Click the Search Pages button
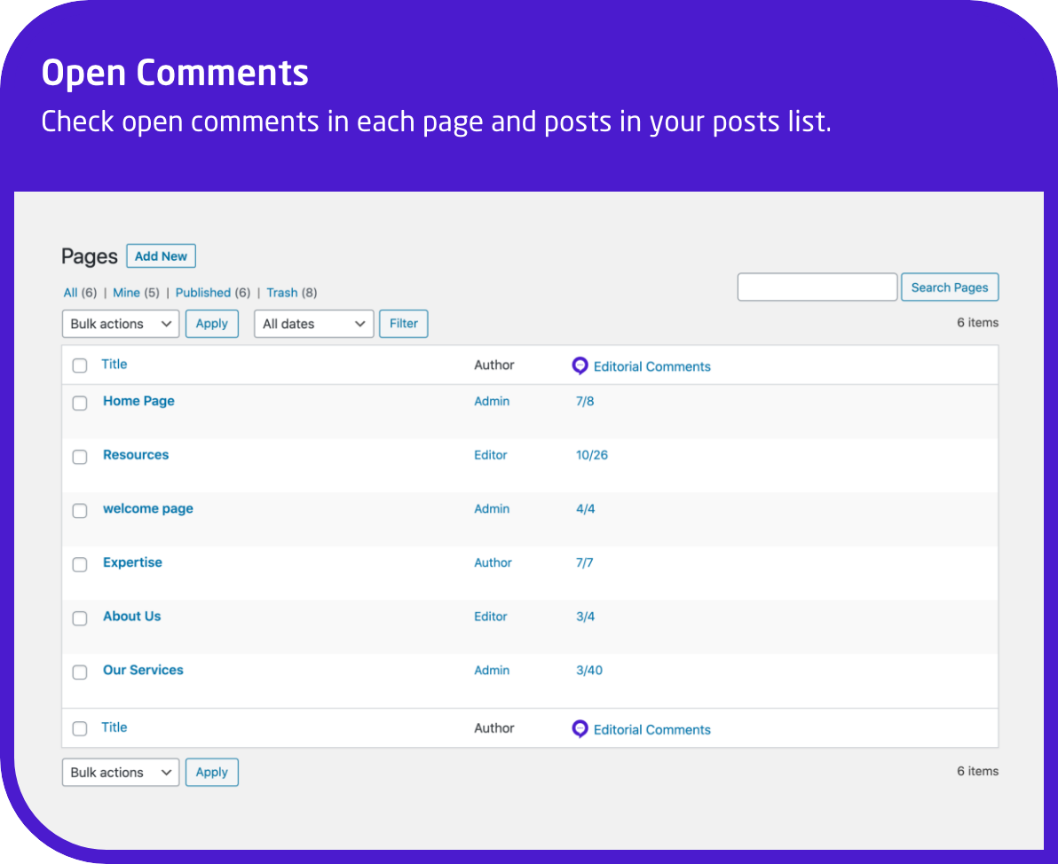This screenshot has height=864, width=1058. [x=950, y=287]
